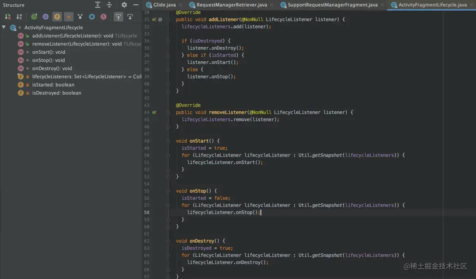Screen dimensions: 476x279
Task: Click method icon of addListener row
Action: click(x=21, y=36)
